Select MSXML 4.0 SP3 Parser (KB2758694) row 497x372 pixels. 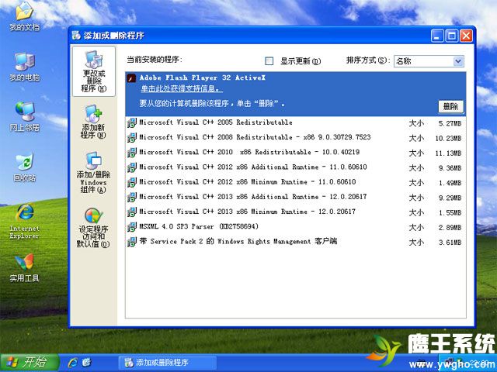tap(295, 227)
